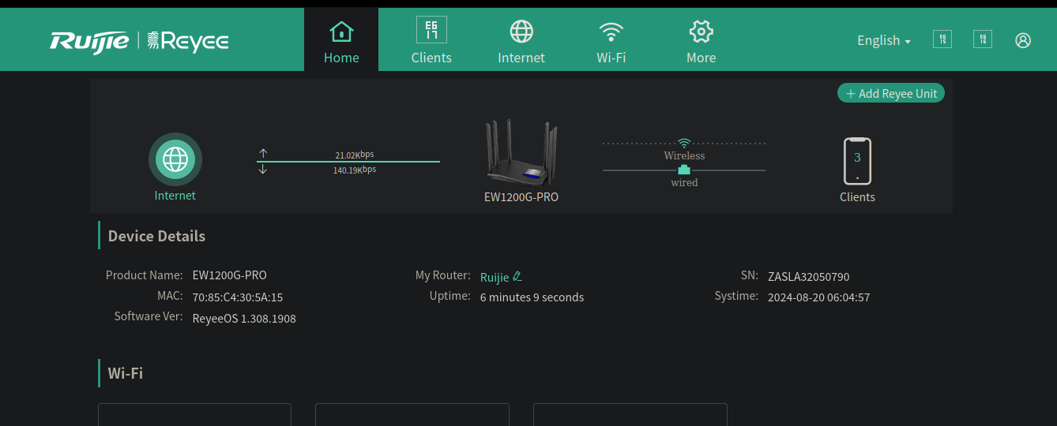Click the Clients phone icon showing 3
Image resolution: width=1057 pixels, height=426 pixels.
(x=857, y=161)
